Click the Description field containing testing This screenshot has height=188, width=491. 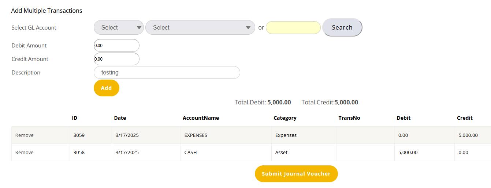[x=167, y=73]
